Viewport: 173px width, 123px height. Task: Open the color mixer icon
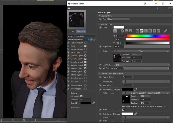click(150, 31)
